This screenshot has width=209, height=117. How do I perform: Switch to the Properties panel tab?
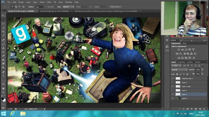coord(182,62)
